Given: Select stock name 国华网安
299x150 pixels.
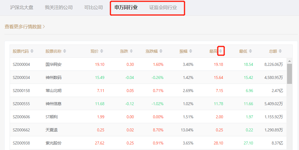Looking at the screenshot, I should (53, 64).
